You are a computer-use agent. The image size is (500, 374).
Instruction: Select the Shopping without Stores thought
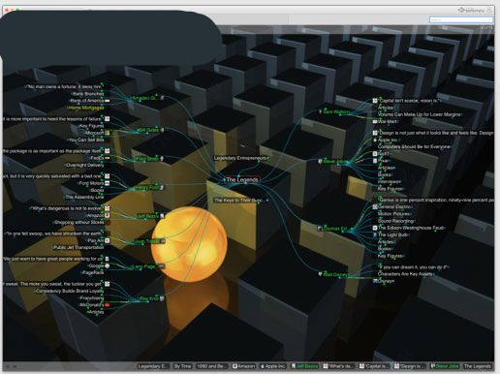pos(78,223)
